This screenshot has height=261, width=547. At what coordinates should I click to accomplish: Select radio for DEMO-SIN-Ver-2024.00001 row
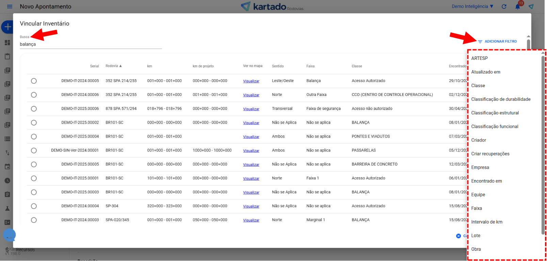(34, 150)
